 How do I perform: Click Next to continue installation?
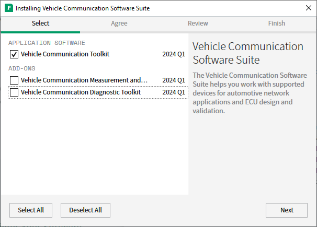[287, 210]
